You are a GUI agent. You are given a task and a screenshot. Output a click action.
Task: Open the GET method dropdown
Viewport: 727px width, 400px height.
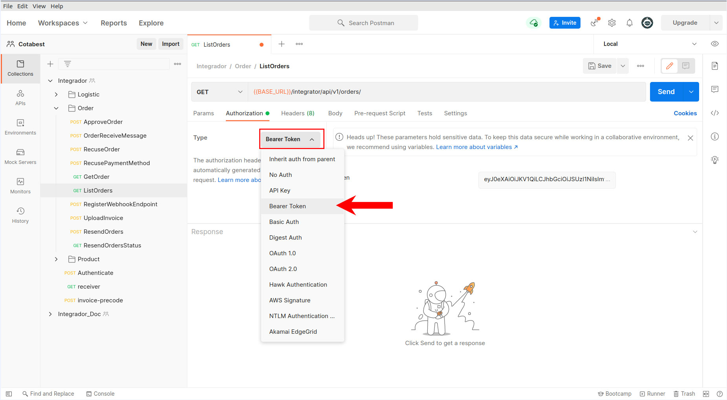220,92
